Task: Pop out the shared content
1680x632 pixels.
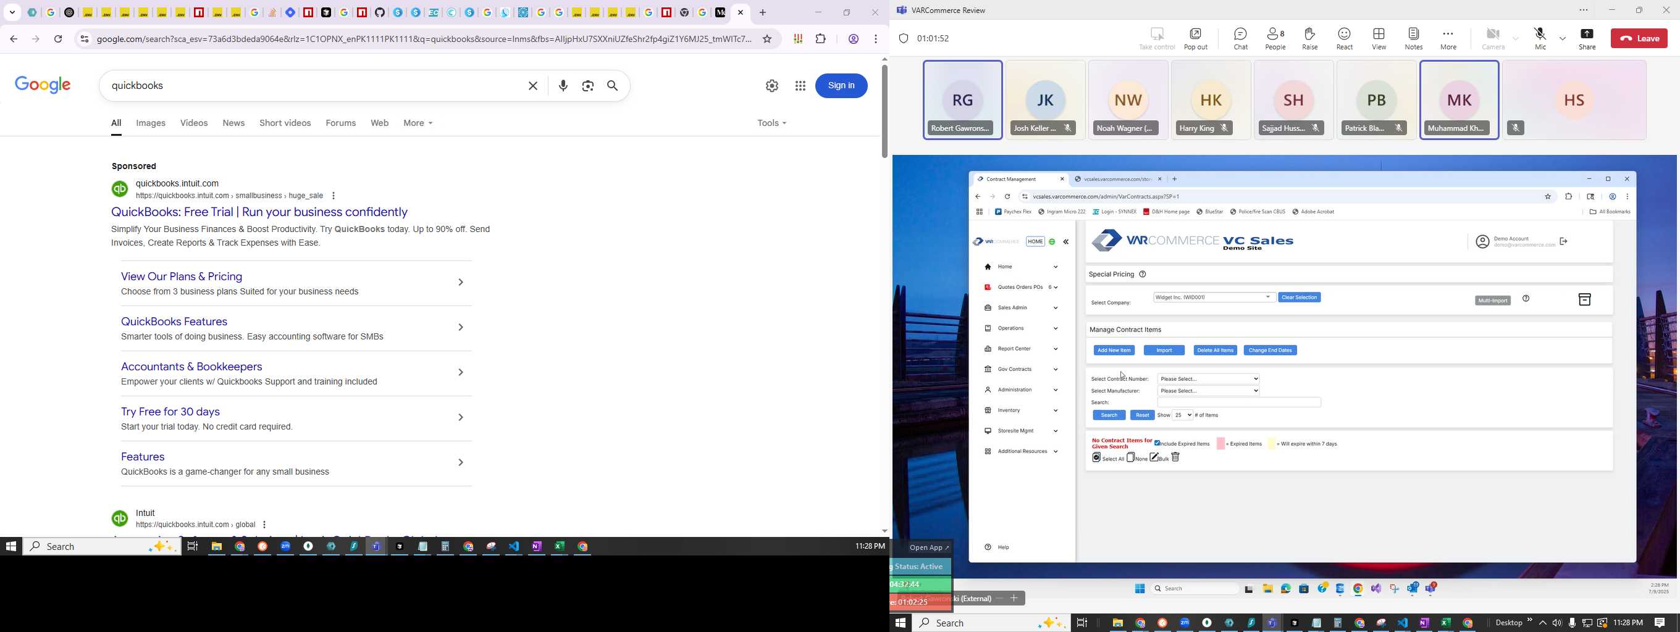Action: tap(1195, 38)
